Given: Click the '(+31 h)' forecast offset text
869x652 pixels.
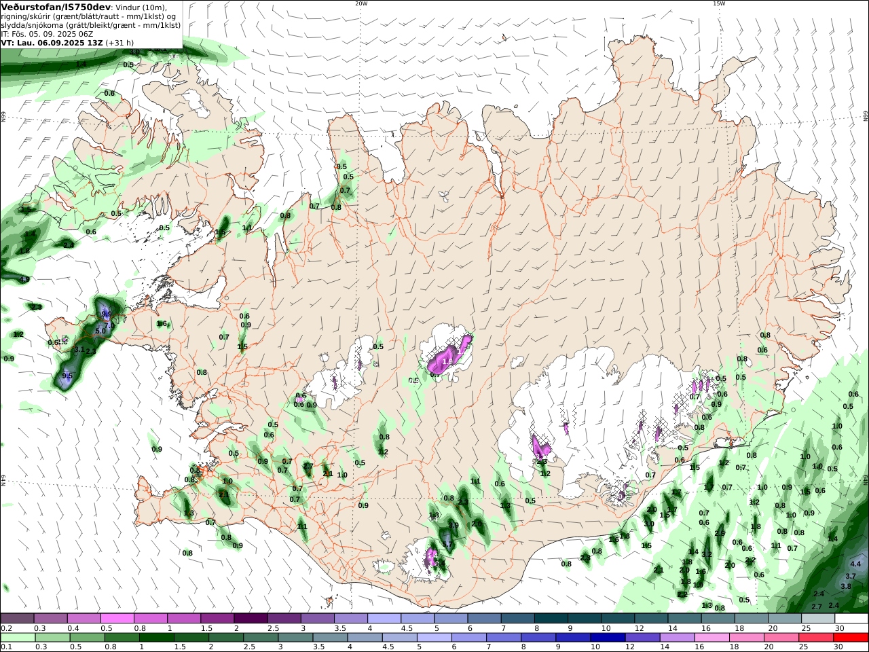Looking at the screenshot, I should 120,42.
